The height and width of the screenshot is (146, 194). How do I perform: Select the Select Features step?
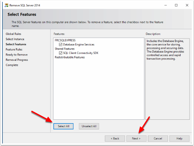pos(16,44)
